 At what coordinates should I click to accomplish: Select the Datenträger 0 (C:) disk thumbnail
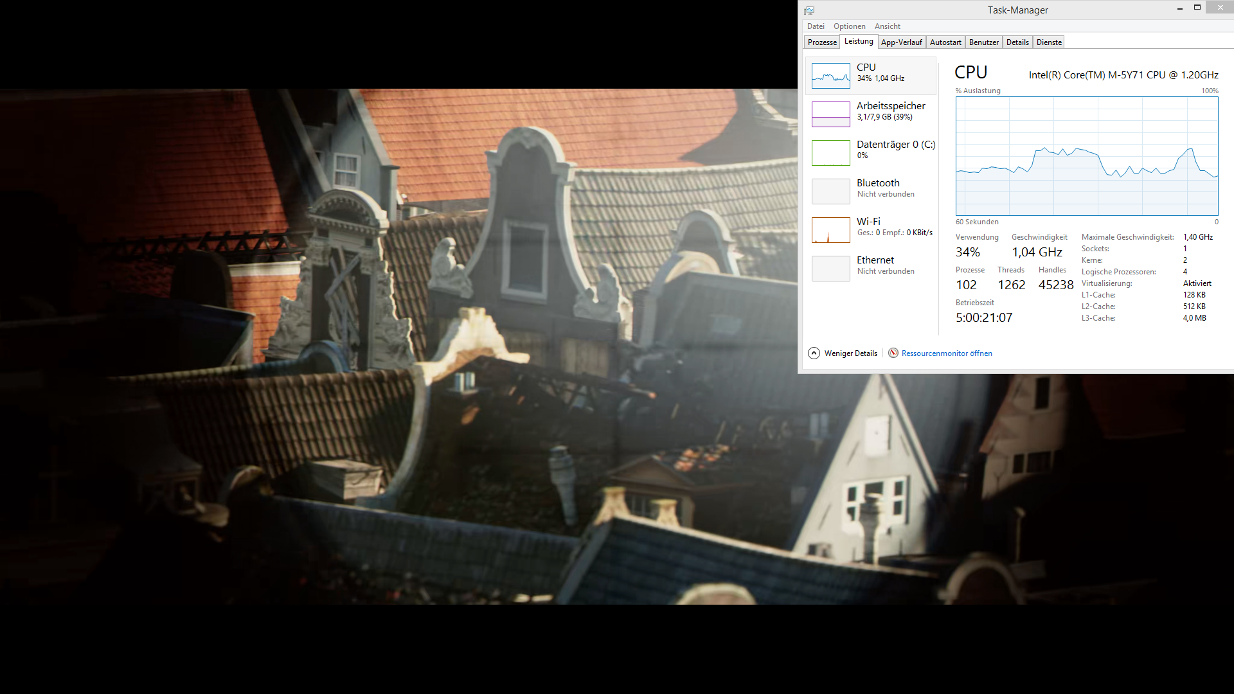(830, 153)
